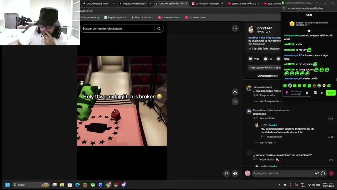Expand 'Ver 10 más' replies

click(x=267, y=142)
